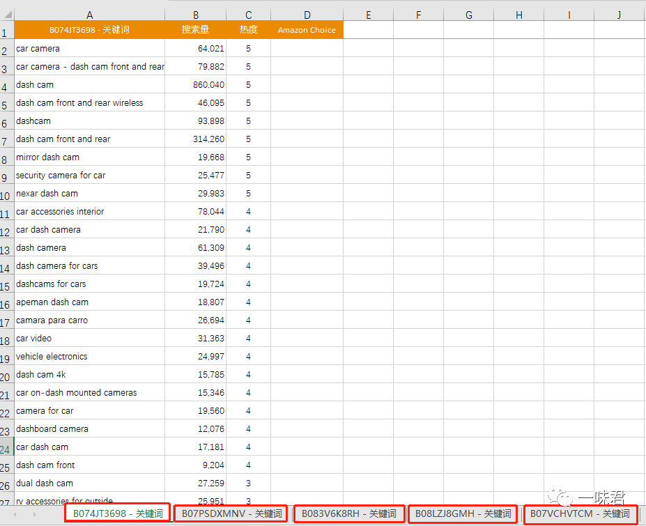The width and height of the screenshot is (646, 526).
Task: Select the 'dash camera for cars' cell
Action: coord(89,265)
